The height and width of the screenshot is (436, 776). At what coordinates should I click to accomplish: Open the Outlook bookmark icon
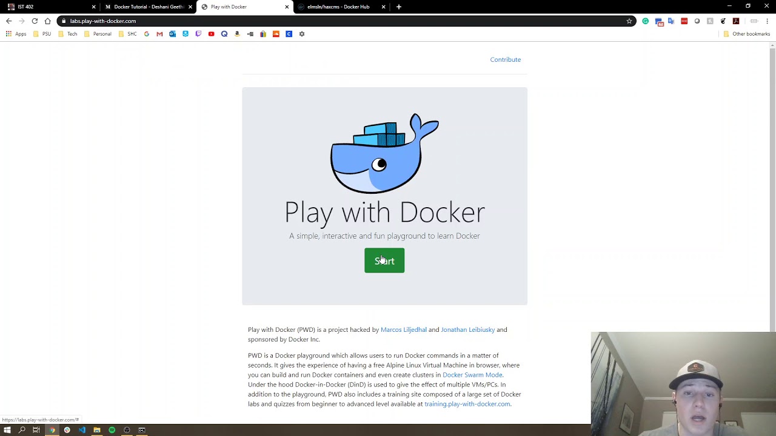tap(172, 34)
